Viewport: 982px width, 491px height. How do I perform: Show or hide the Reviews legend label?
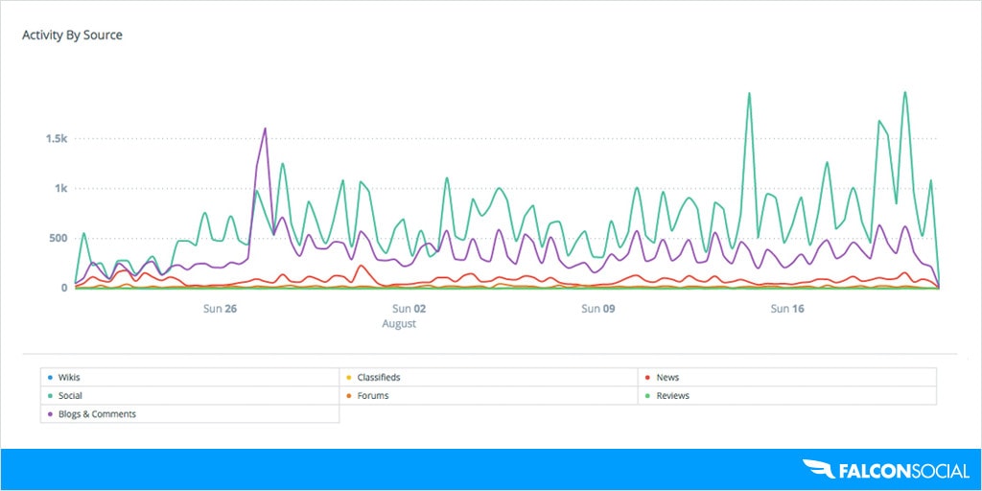(672, 396)
